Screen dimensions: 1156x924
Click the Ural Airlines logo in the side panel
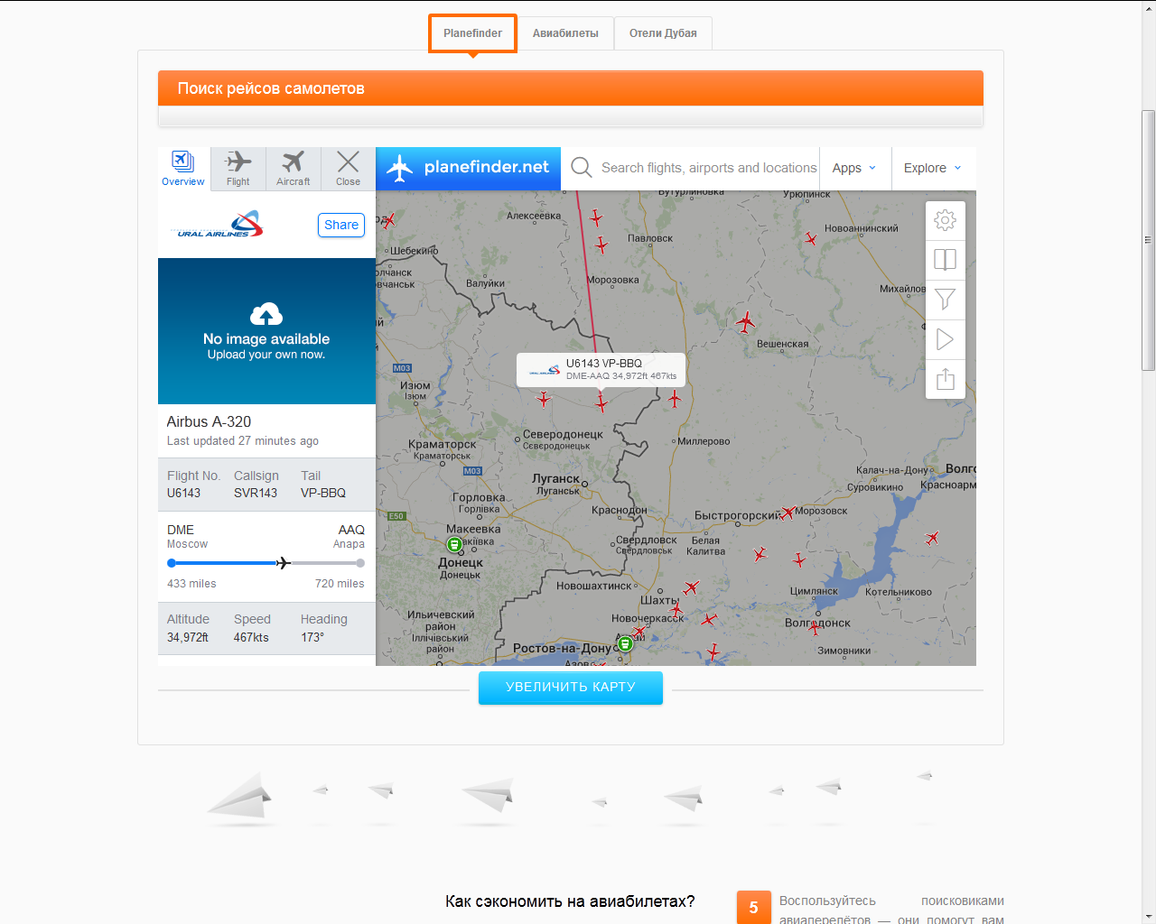coord(217,225)
